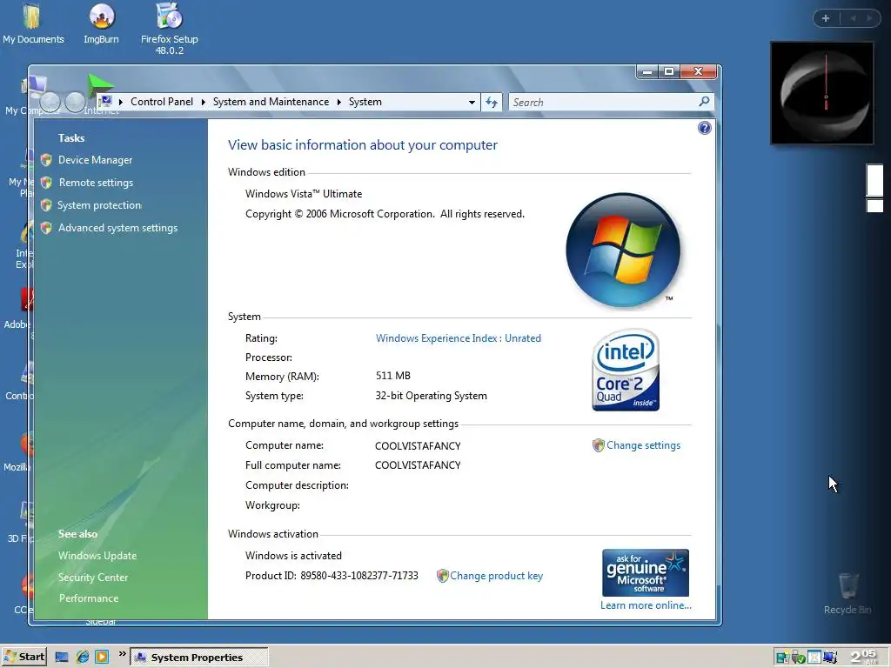Click the magnifier icon in the Search box

point(704,102)
